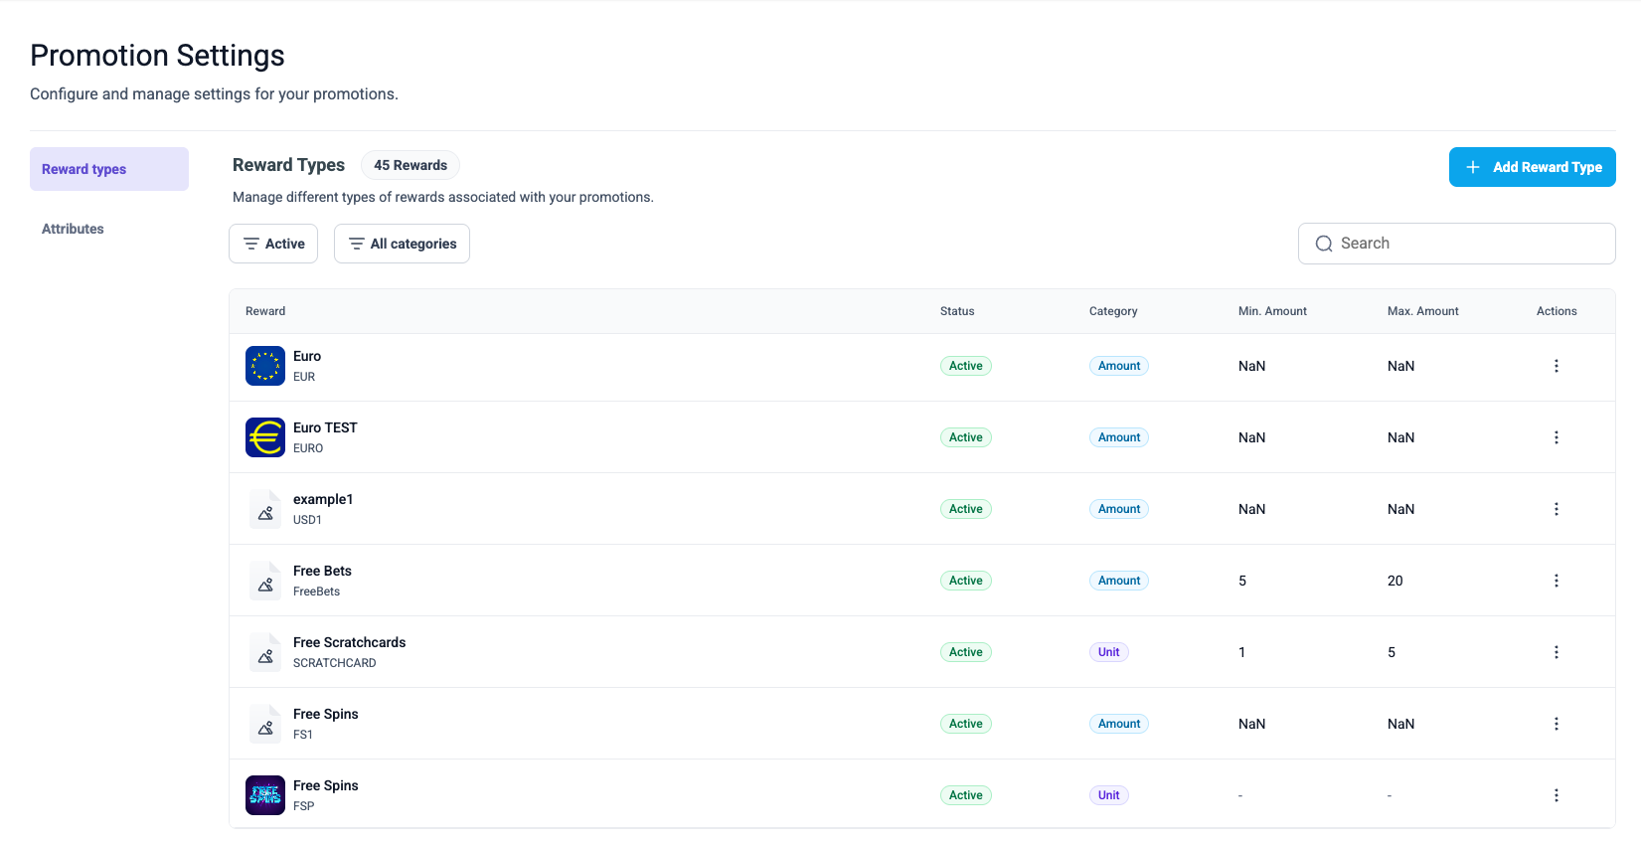Open actions menu for example1 row

(1557, 509)
